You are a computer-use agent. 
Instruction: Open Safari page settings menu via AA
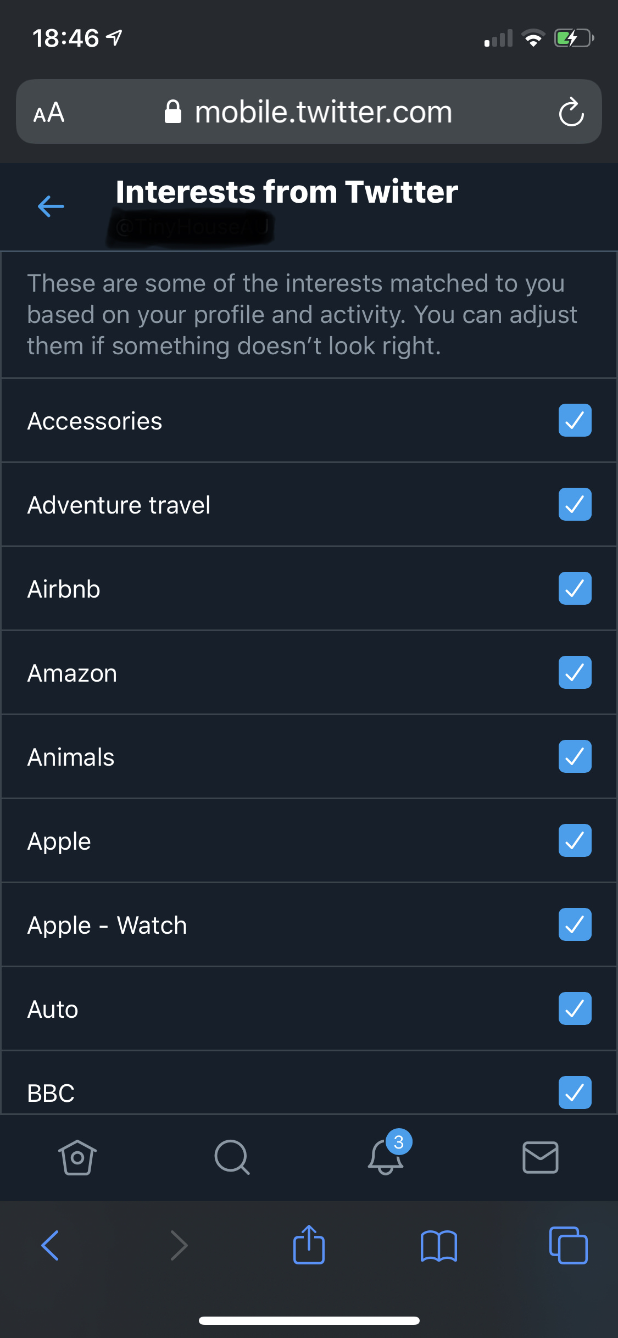48,112
